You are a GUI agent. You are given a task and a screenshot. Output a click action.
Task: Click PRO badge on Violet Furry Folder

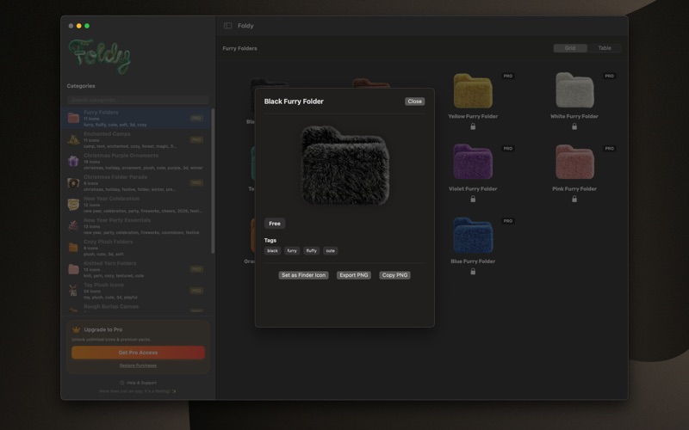508,148
